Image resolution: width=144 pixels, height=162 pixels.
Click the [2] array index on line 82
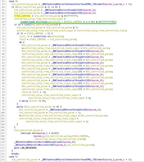(80, 60)
